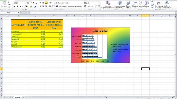Screen dimensions: 177x99
Task: Increase the cell indent
Action: (53, 7)
